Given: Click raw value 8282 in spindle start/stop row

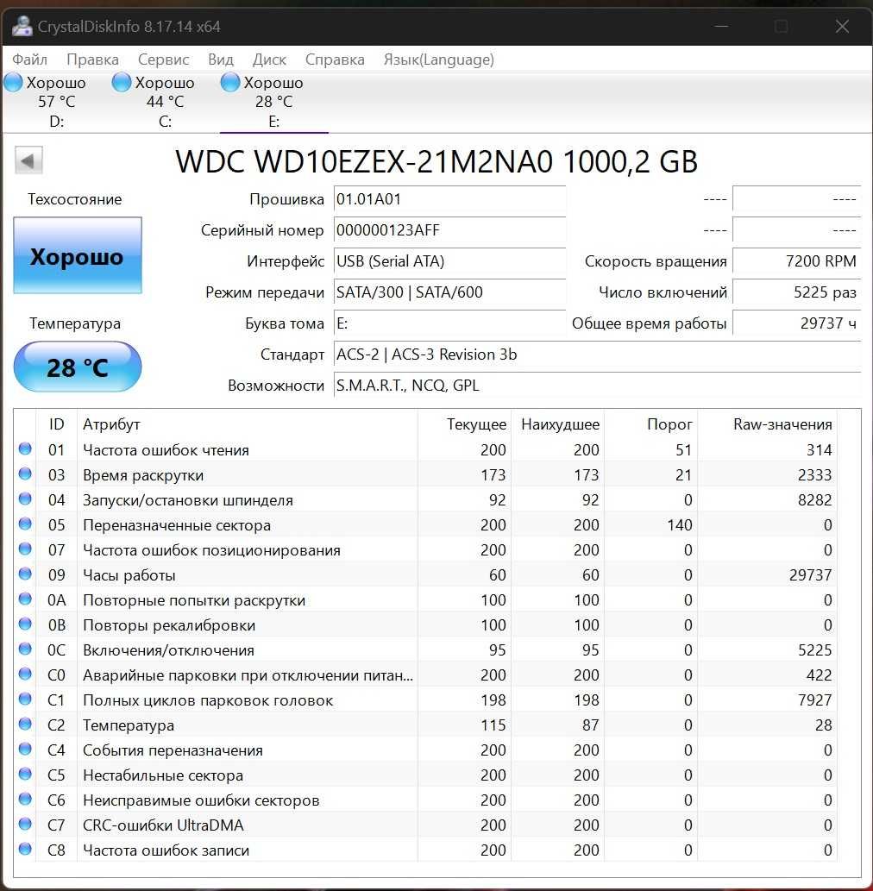Looking at the screenshot, I should pos(814,500).
